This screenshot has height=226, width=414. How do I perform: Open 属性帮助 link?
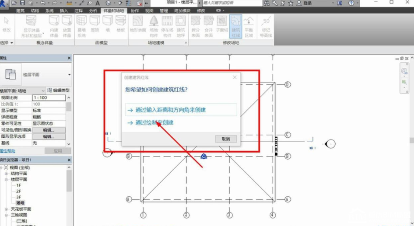point(7,151)
